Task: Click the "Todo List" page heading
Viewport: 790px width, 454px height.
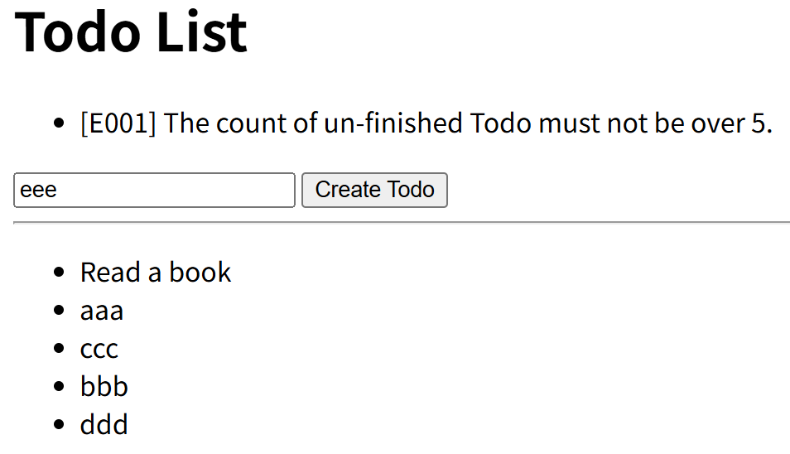Action: (x=131, y=31)
